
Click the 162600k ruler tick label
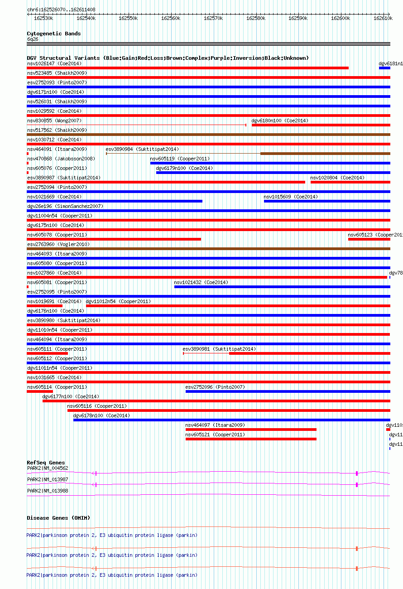click(x=341, y=18)
